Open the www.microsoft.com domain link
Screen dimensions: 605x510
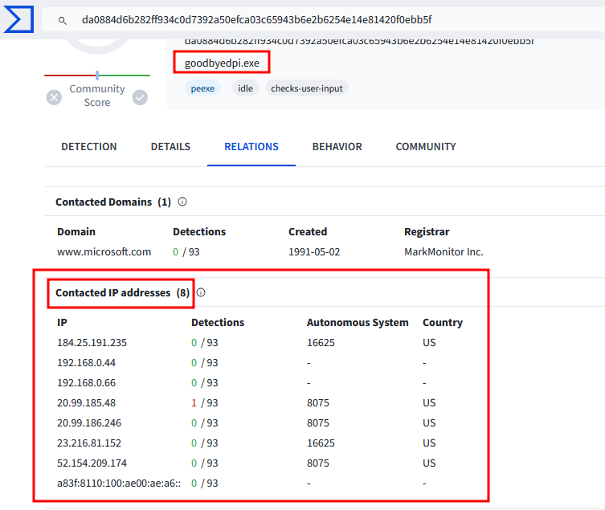click(104, 252)
